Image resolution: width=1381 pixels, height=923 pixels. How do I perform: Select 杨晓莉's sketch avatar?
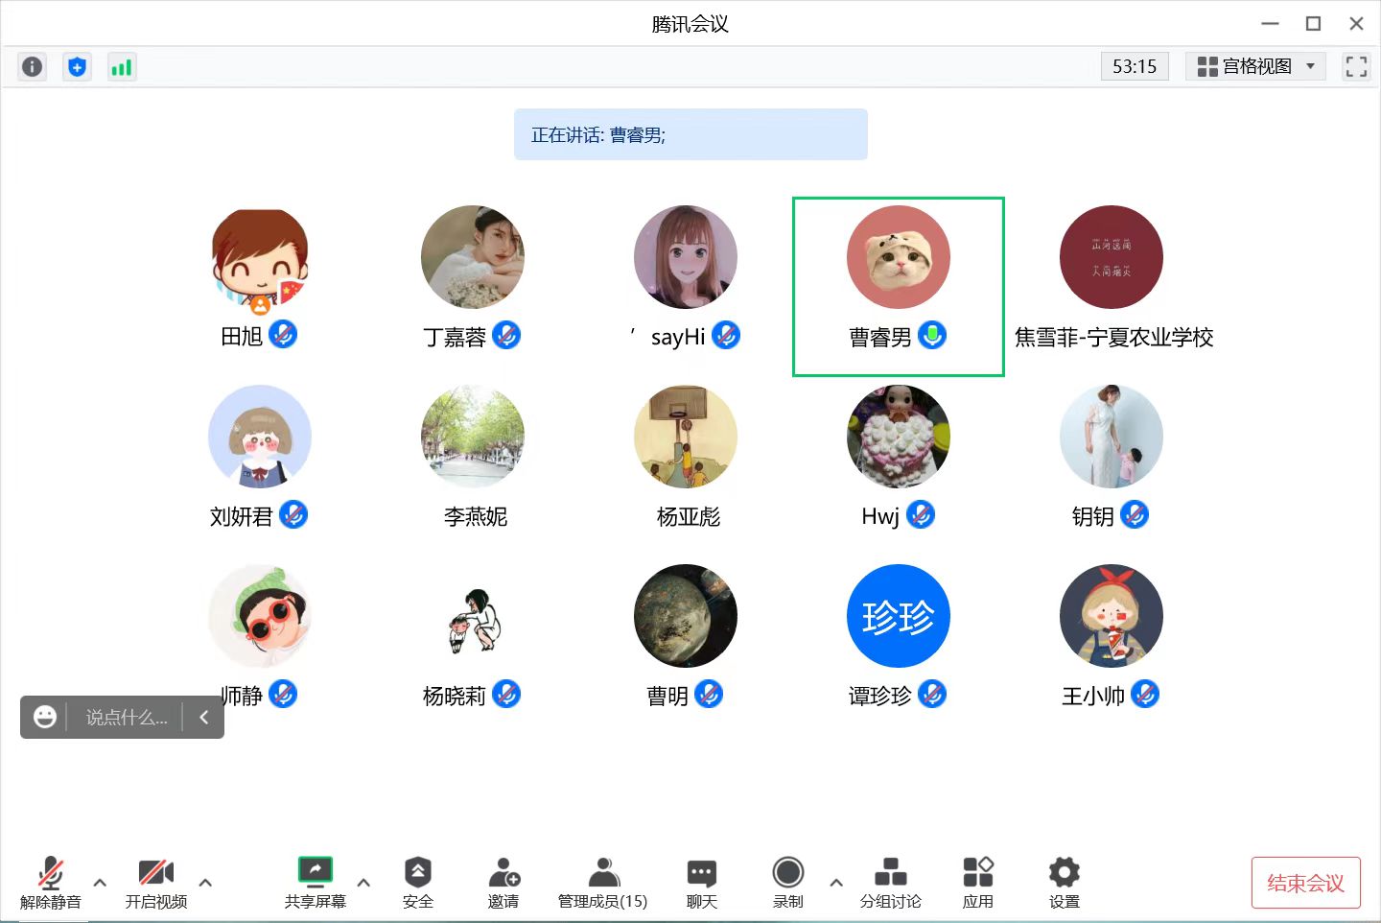click(x=473, y=616)
